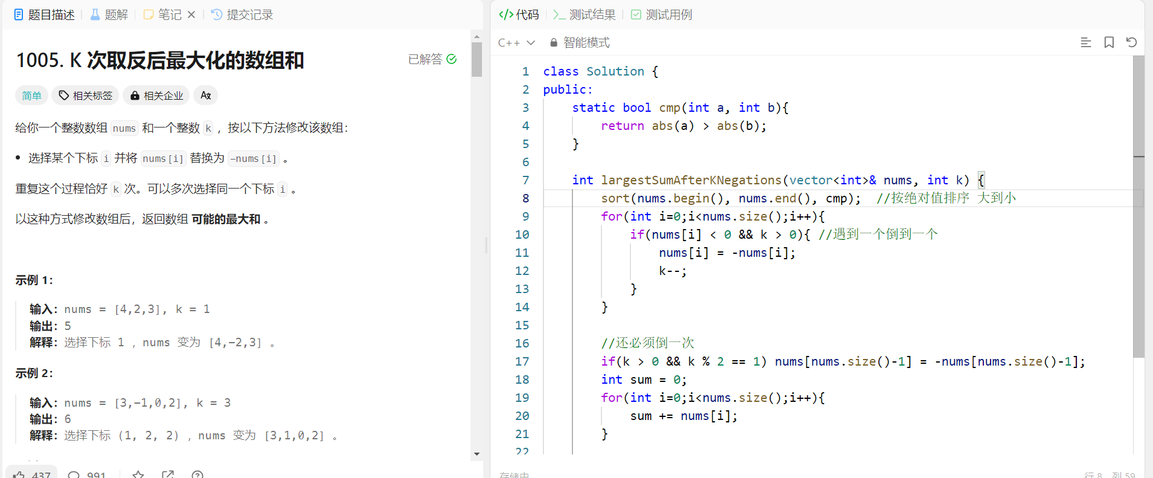Click the share icon
The height and width of the screenshot is (478, 1153).
[168, 474]
